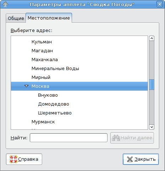Click the scrollbar down arrow
The height and width of the screenshot is (171, 165).
(152, 127)
